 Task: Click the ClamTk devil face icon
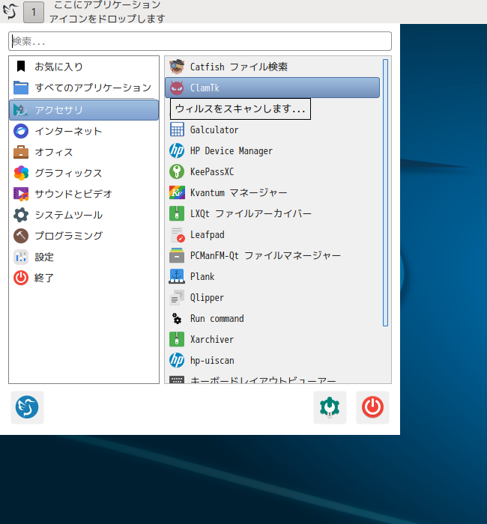click(x=177, y=88)
